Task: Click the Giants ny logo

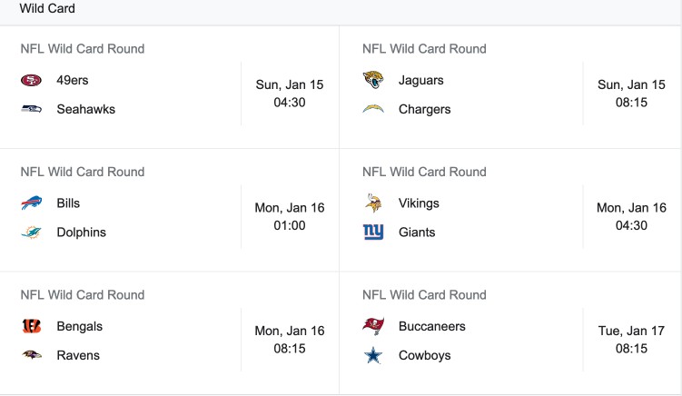Action: 373,233
